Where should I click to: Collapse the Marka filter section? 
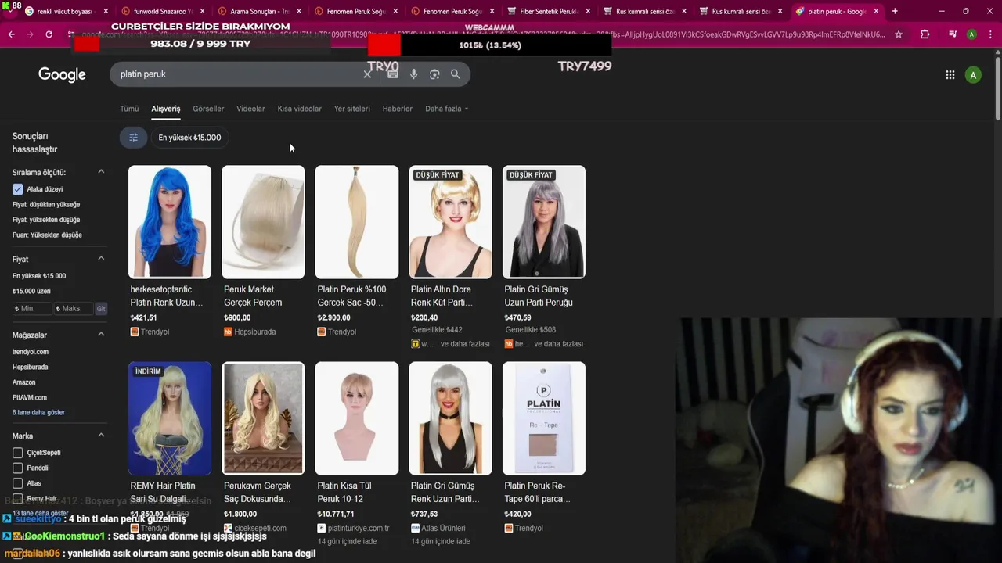101,436
